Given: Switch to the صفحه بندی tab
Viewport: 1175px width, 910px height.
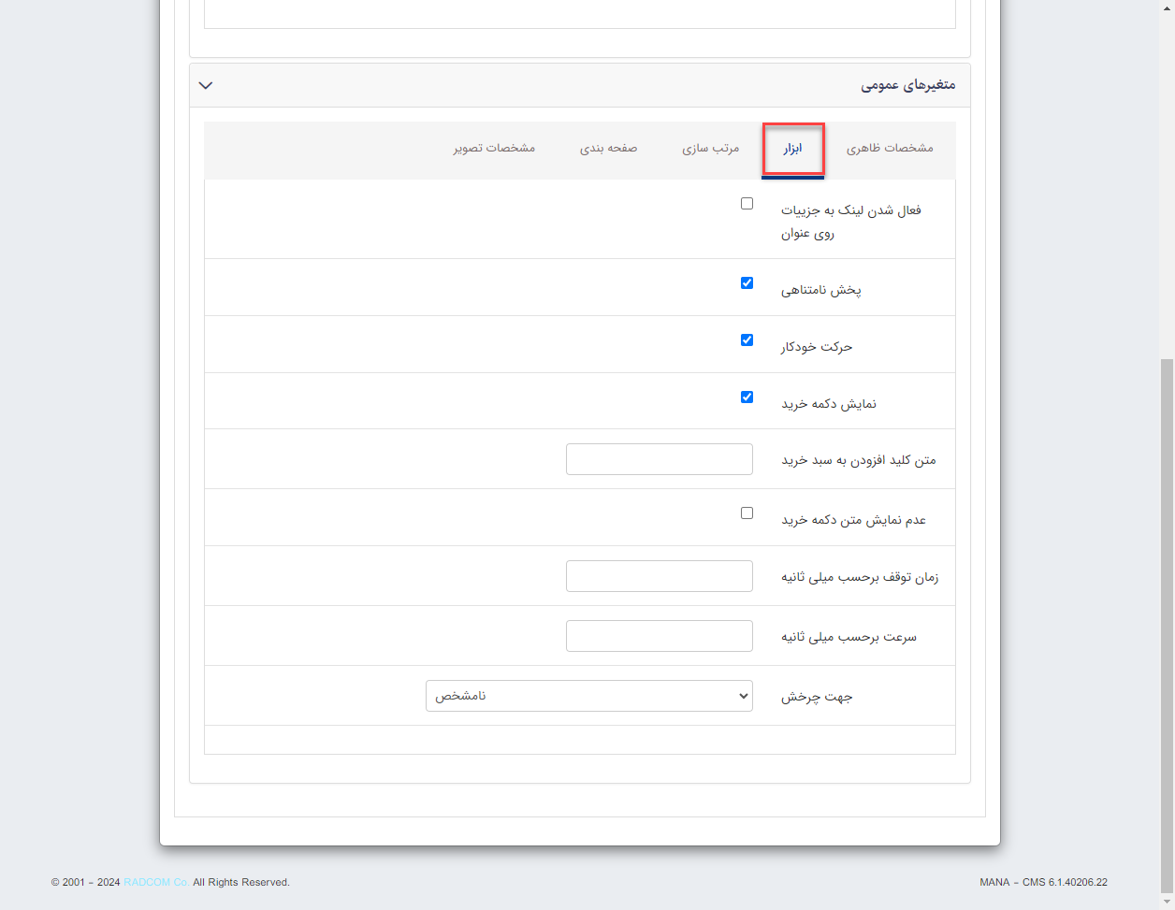Looking at the screenshot, I should point(609,148).
